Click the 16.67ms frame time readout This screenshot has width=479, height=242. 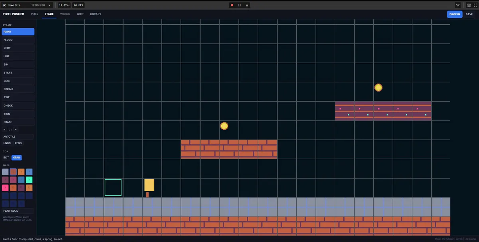pos(64,5)
